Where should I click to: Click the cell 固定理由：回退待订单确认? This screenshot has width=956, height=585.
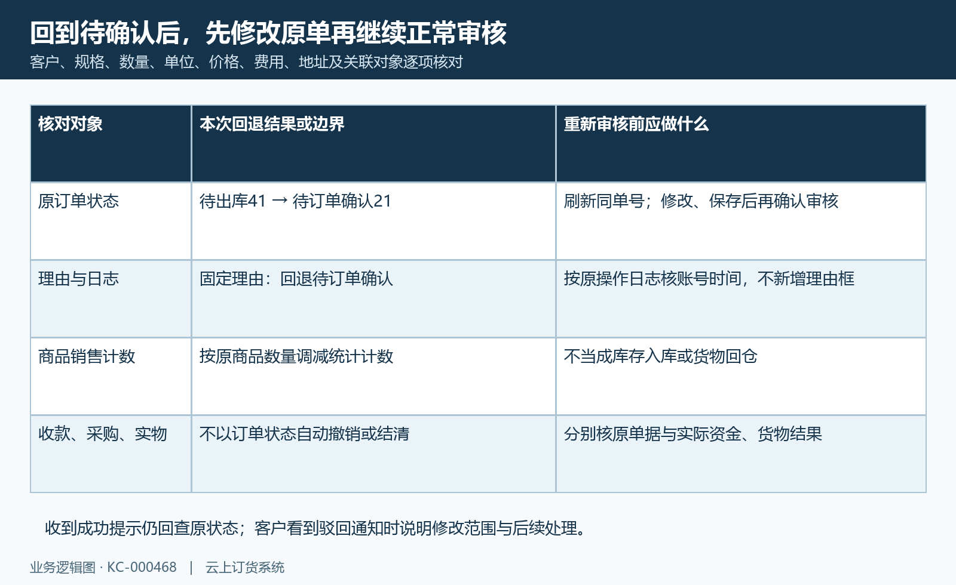point(373,299)
